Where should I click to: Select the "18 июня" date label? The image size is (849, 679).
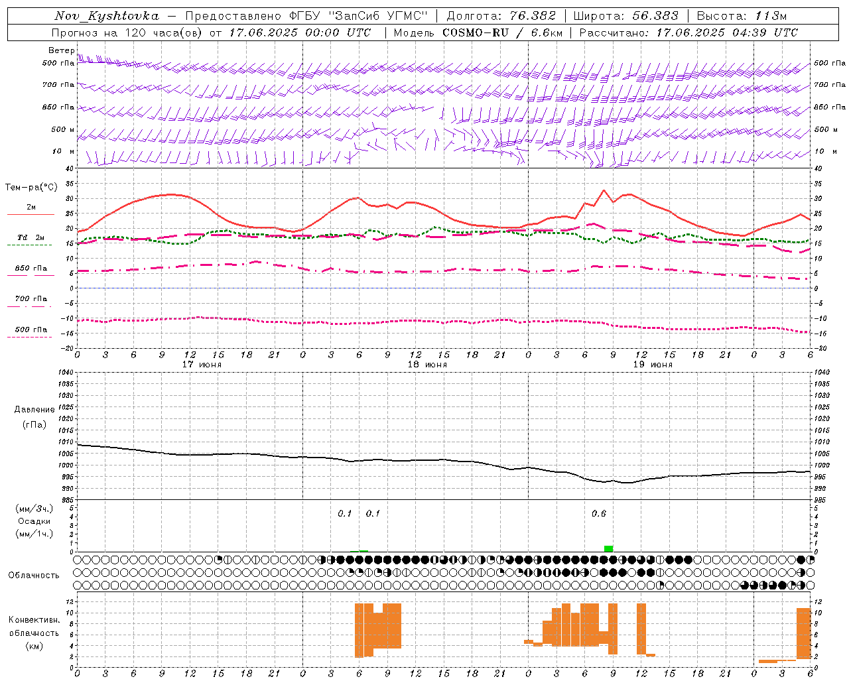click(427, 365)
